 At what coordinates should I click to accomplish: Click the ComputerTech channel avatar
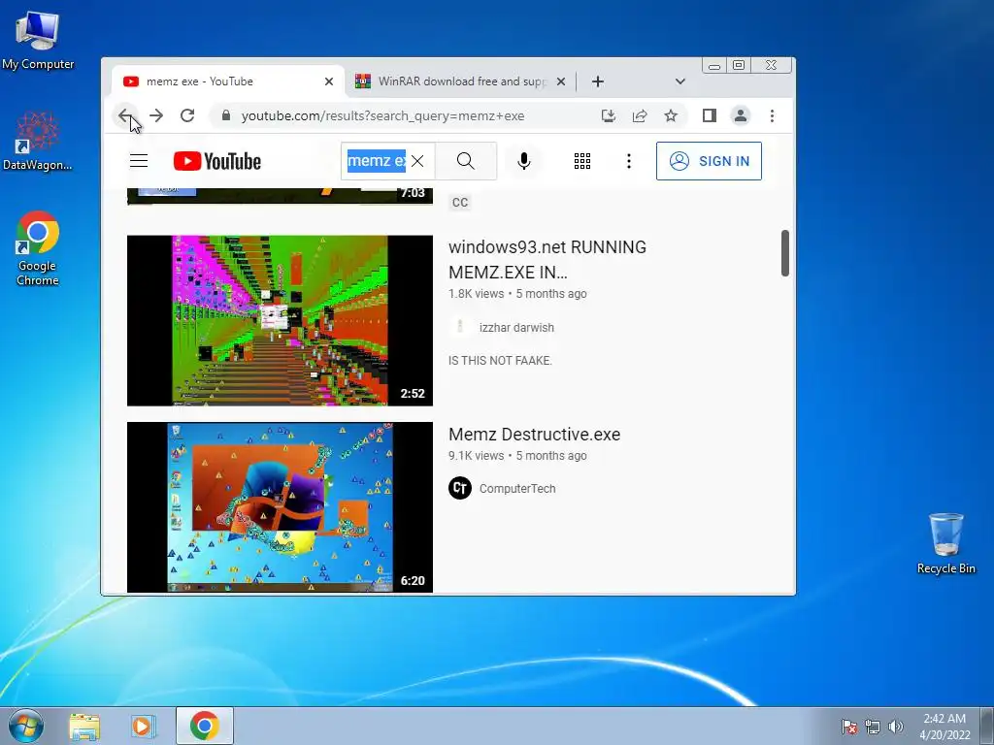tap(459, 488)
